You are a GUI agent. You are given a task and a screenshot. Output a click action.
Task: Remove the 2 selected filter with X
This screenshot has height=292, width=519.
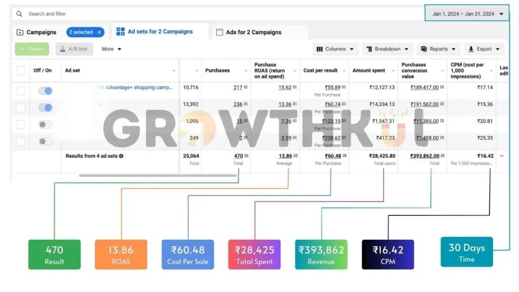(x=99, y=32)
